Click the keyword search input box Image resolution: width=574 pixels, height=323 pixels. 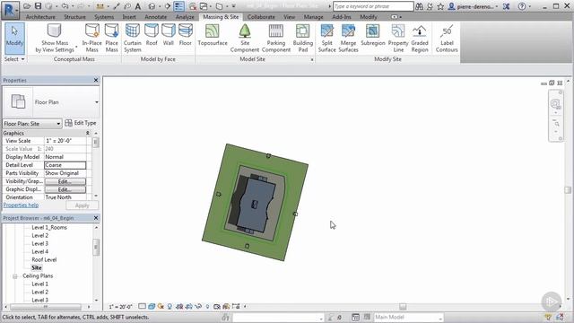point(373,6)
